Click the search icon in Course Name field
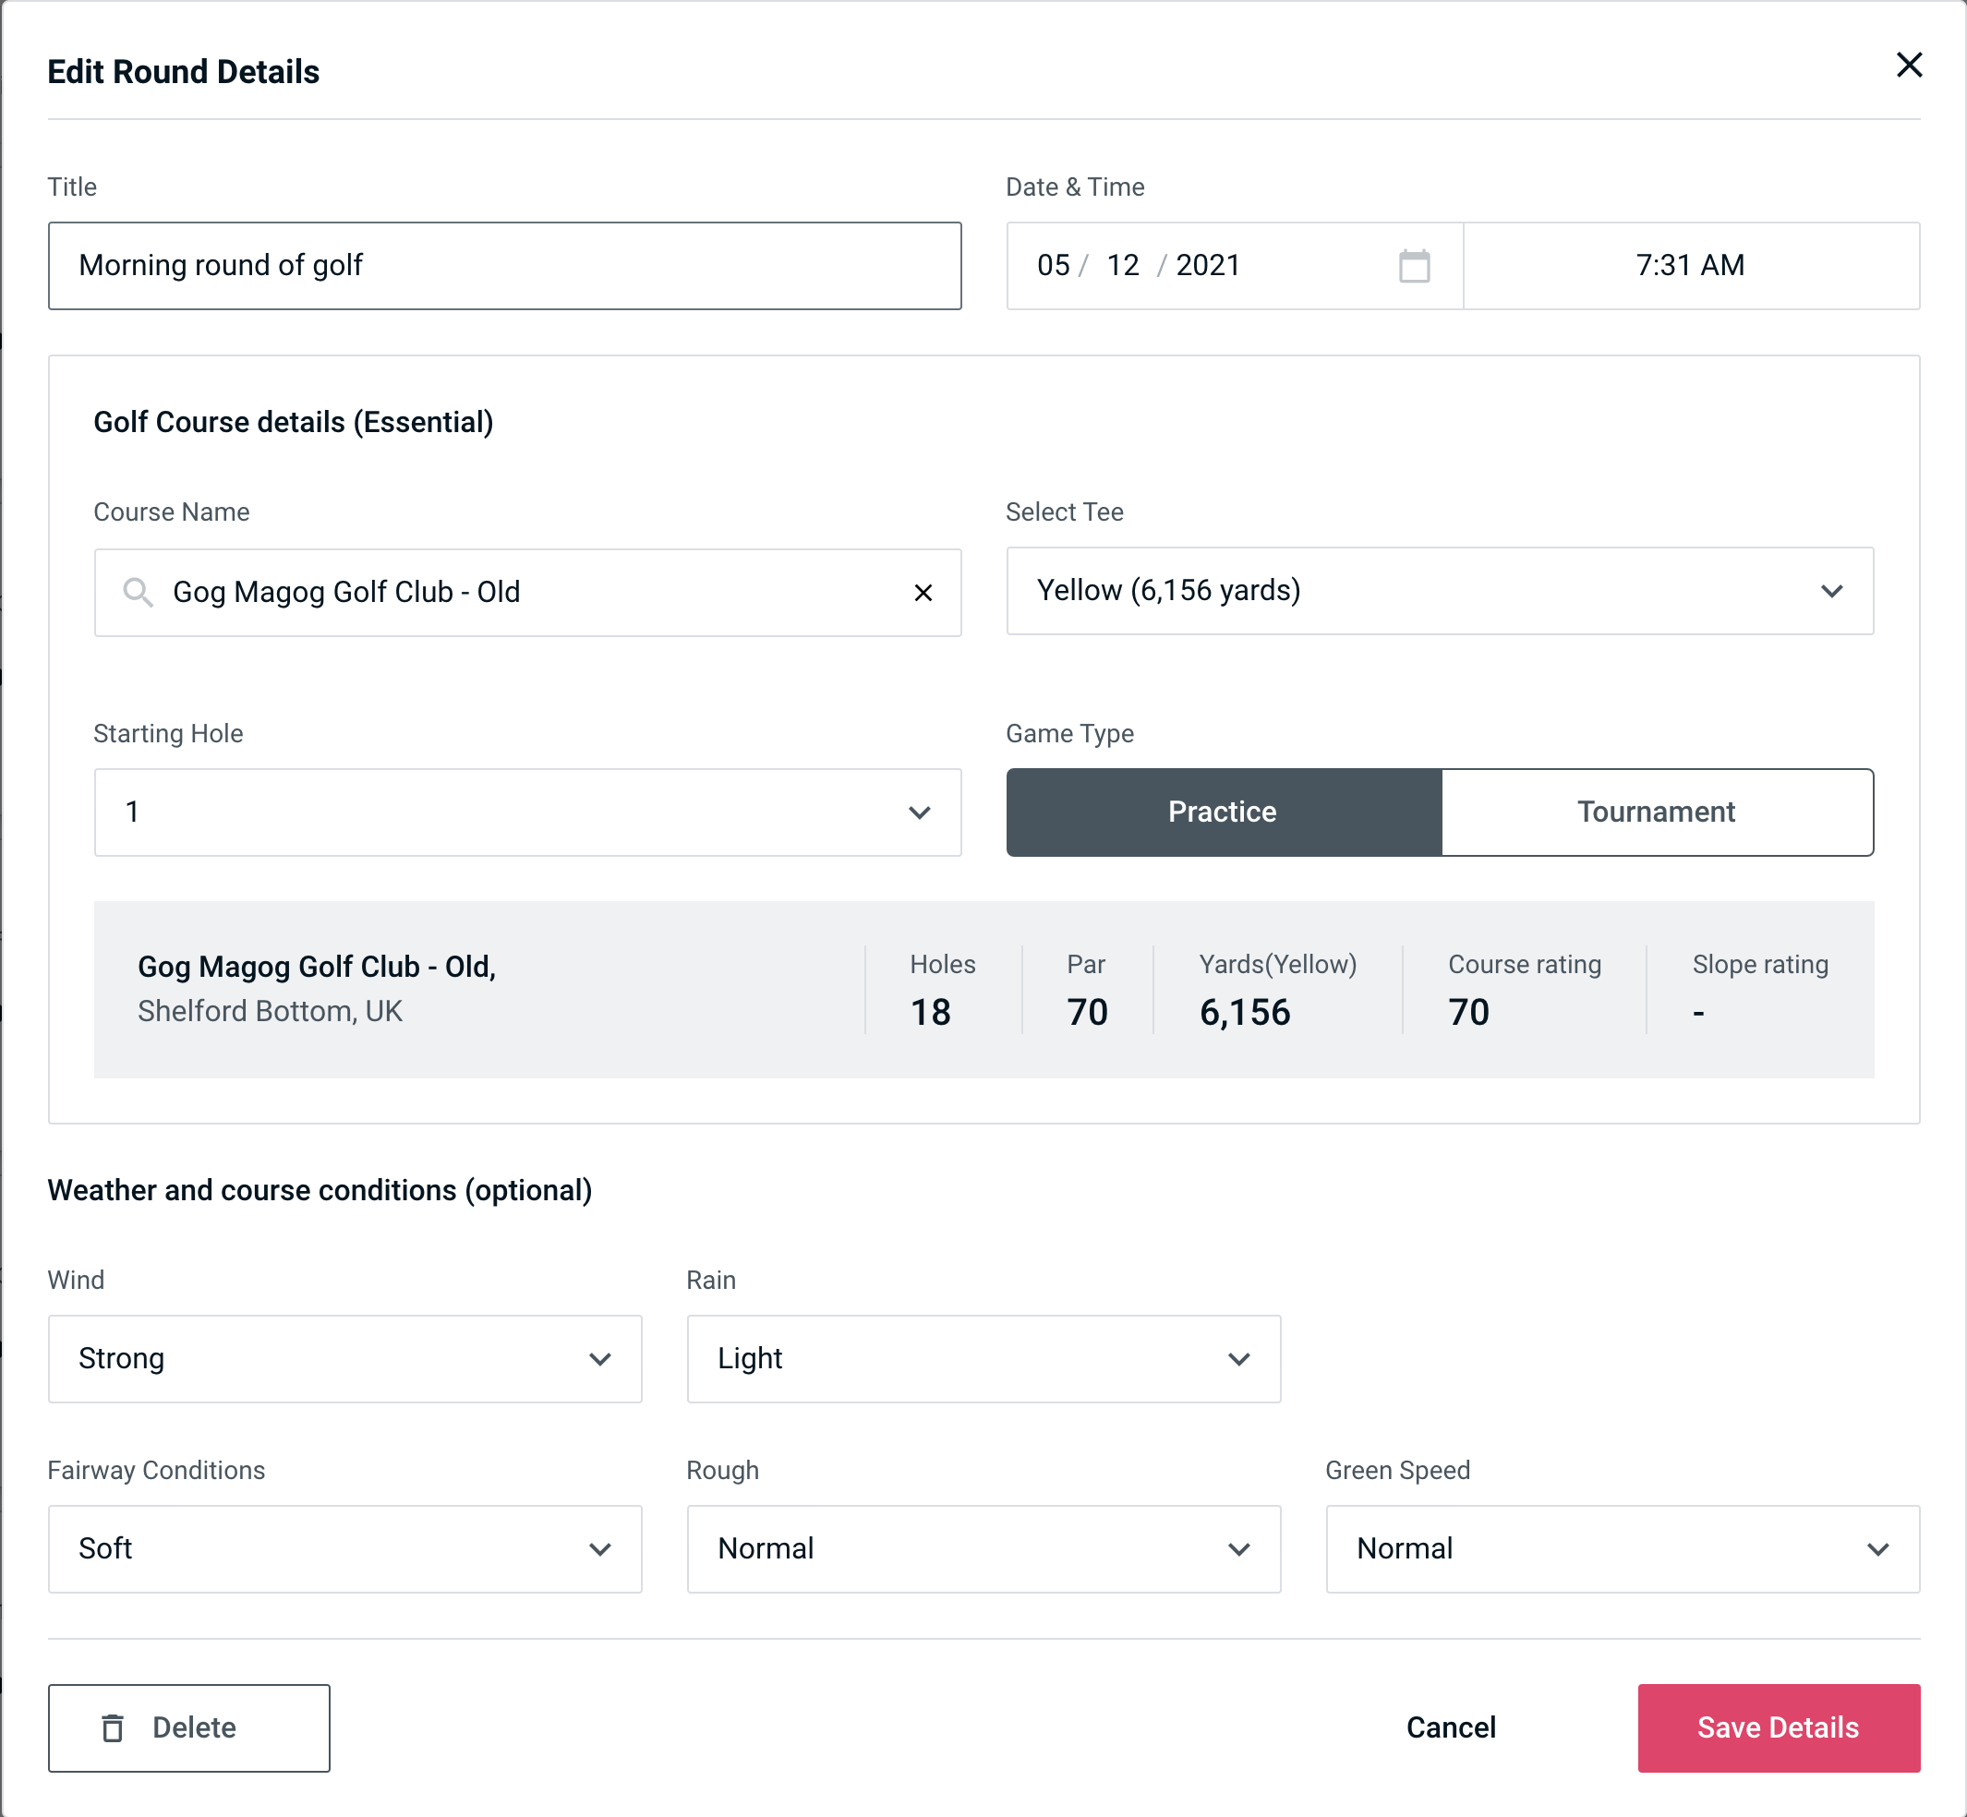The height and width of the screenshot is (1817, 1967). 137,591
